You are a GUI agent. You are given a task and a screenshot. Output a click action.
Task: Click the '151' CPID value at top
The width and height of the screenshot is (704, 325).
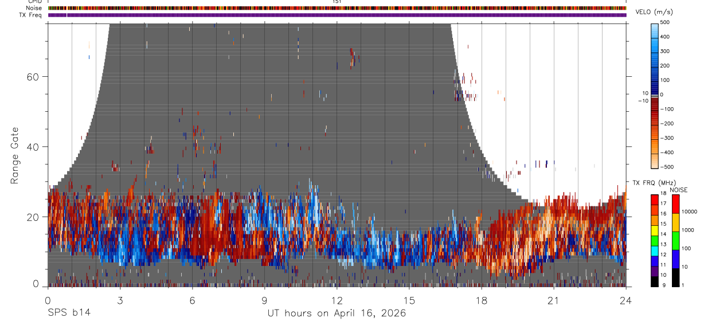pos(337,2)
